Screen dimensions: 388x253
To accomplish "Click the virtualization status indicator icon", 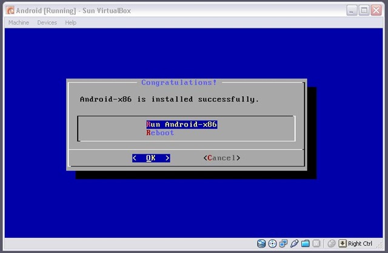I will (316, 243).
